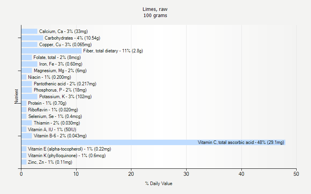Select the Magnesium, Mg bar
The width and height of the screenshot is (311, 194).
(x=26, y=71)
